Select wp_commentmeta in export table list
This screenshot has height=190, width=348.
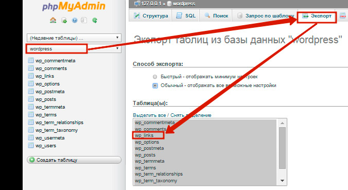tap(205, 123)
